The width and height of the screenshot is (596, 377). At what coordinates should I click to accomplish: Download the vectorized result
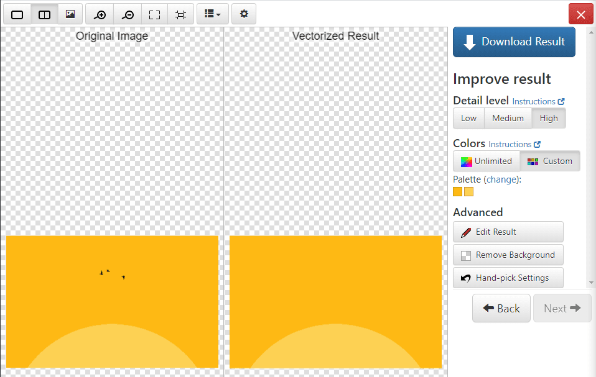pyautogui.click(x=514, y=42)
